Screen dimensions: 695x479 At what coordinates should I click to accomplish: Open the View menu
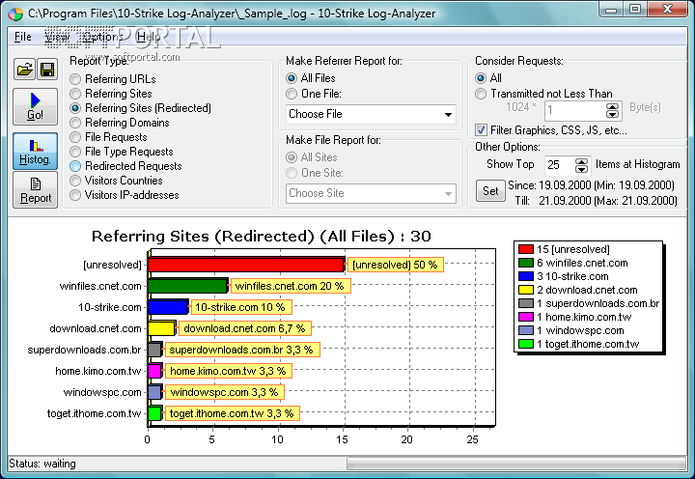[x=57, y=37]
